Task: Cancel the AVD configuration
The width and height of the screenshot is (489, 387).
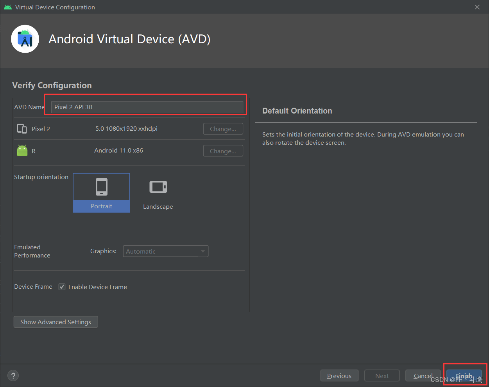Action: (423, 376)
